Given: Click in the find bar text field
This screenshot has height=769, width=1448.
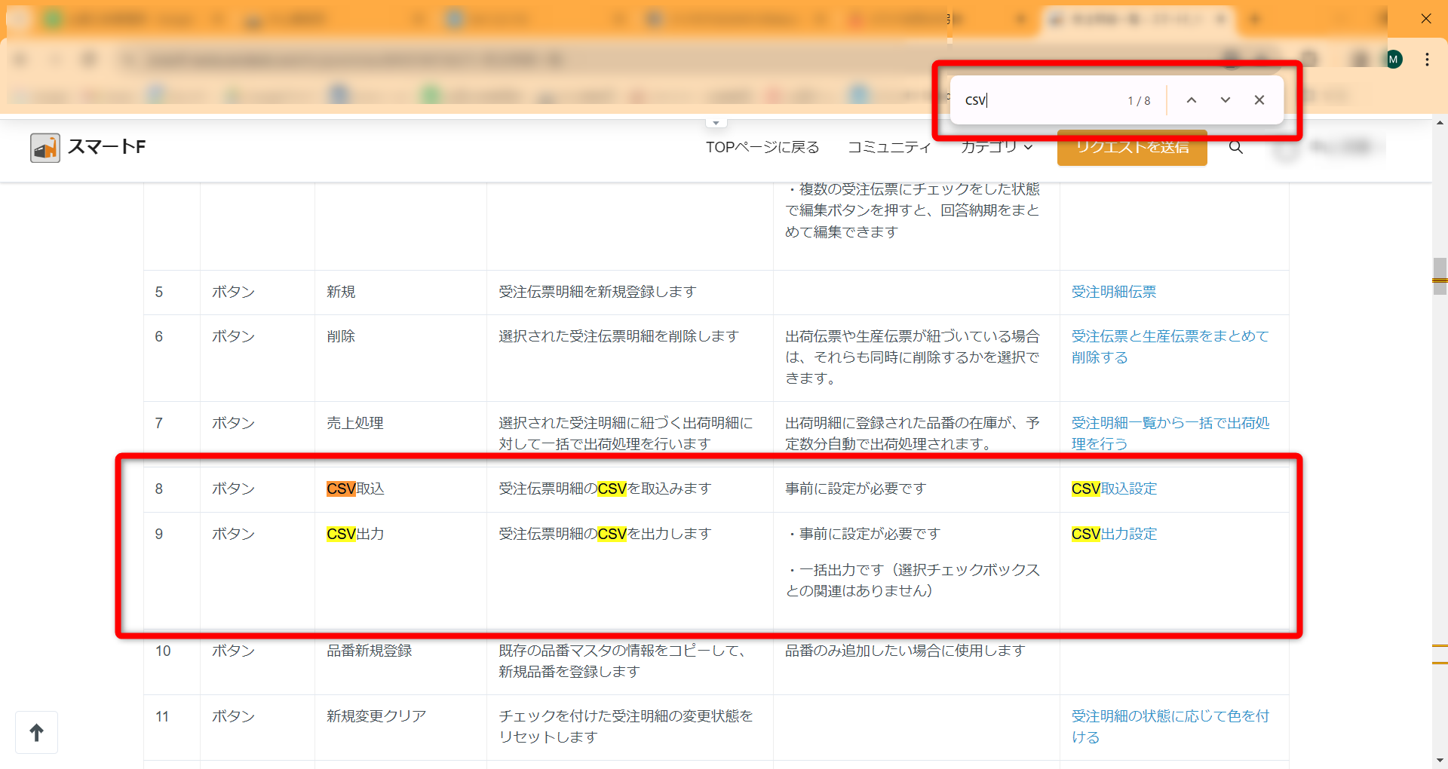Looking at the screenshot, I should click(1041, 100).
